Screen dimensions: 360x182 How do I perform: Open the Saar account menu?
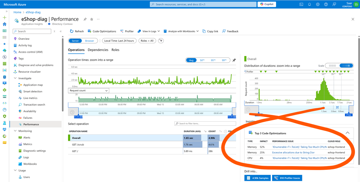point(351,4)
